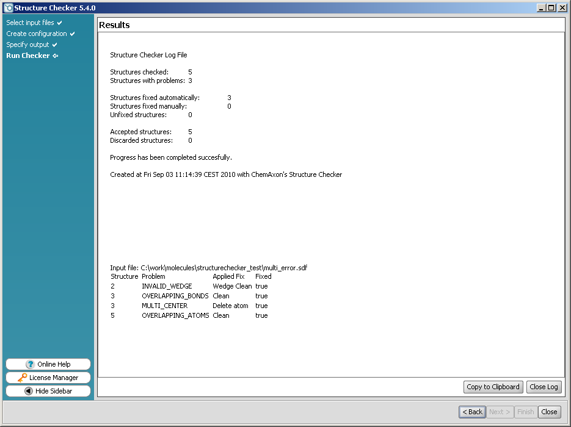This screenshot has height=427, width=571.
Task: Click 'Discarded structures:' text
Action: [141, 140]
